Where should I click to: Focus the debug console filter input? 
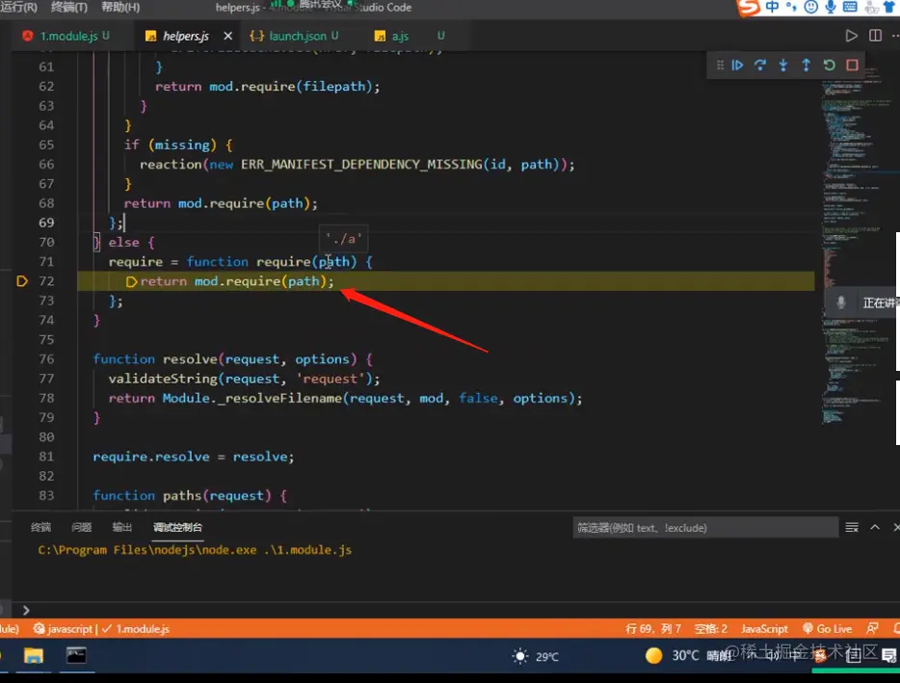click(705, 528)
